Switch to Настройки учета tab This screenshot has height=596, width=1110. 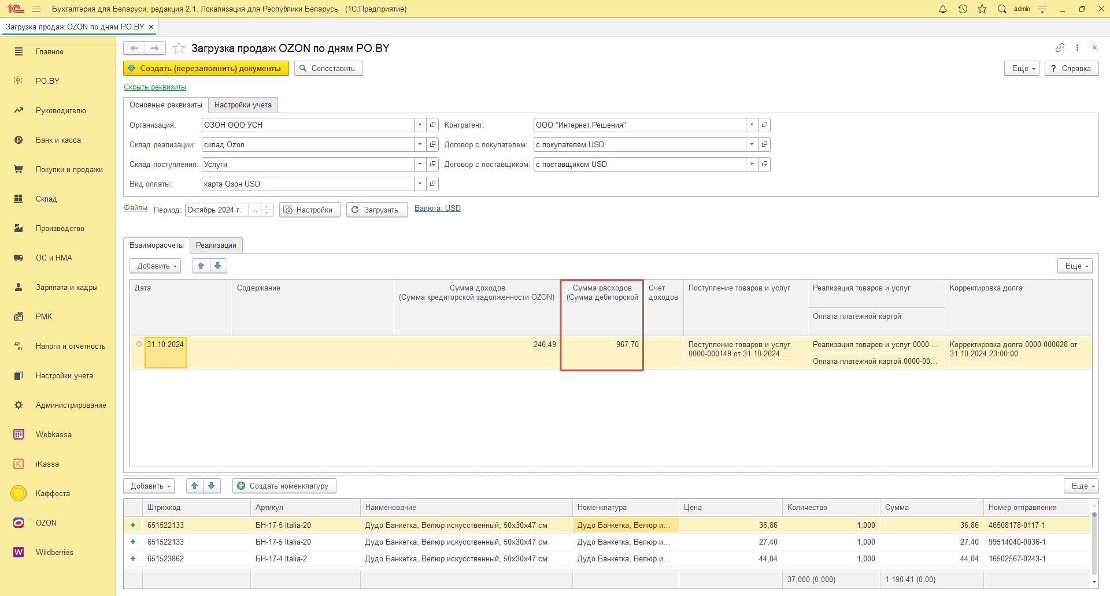[243, 105]
